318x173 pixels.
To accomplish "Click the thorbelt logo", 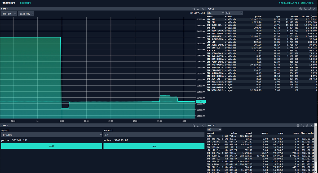I will (8, 3).
